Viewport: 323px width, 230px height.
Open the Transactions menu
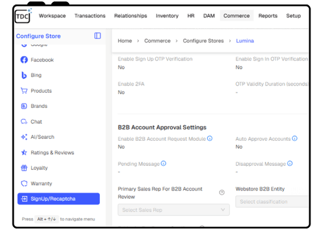tap(90, 16)
